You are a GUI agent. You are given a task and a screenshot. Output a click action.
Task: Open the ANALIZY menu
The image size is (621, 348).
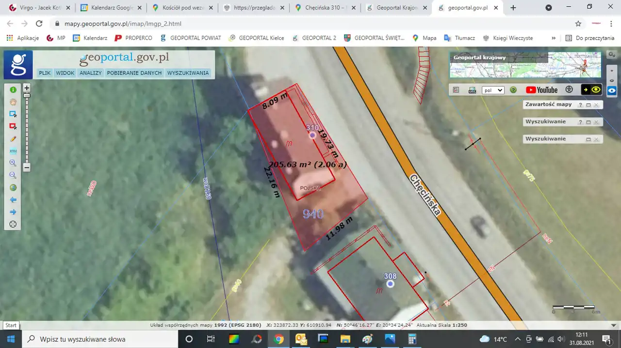pyautogui.click(x=91, y=73)
